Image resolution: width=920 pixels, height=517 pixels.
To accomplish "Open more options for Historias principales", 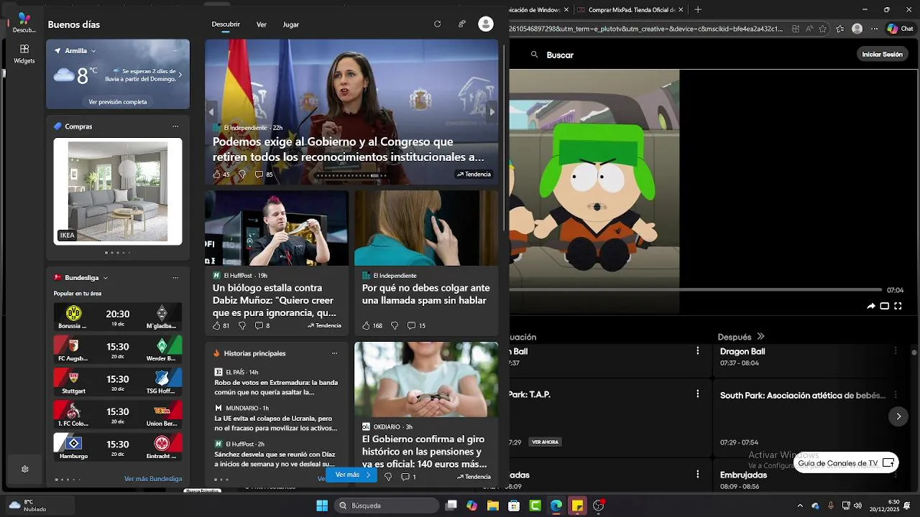I will (x=334, y=353).
